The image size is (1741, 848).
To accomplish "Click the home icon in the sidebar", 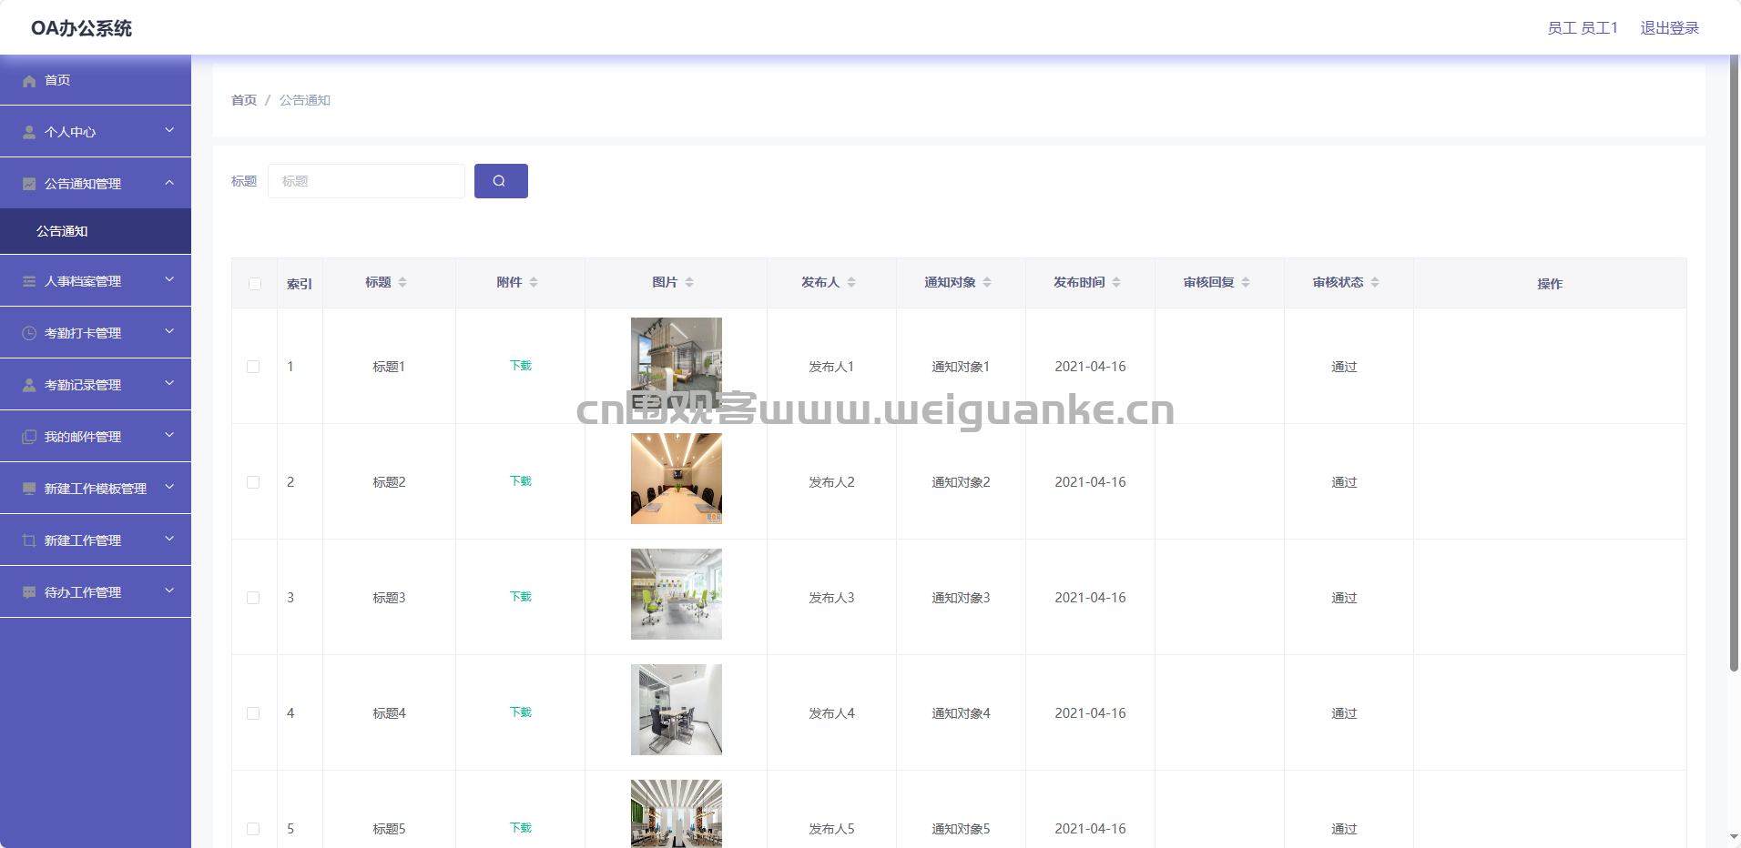I will click(x=28, y=81).
